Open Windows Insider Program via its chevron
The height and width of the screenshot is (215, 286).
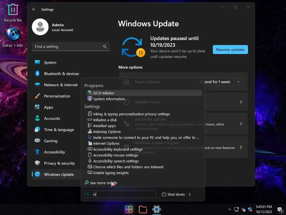point(241,147)
